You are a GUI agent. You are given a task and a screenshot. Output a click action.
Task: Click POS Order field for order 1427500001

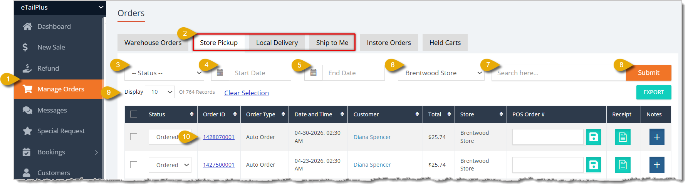coord(548,165)
